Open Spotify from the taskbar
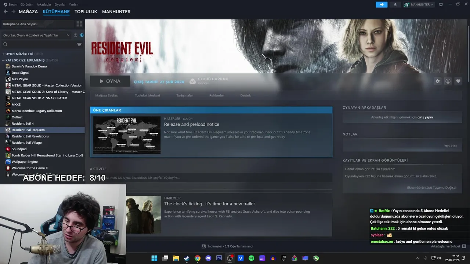470x264 pixels. click(251, 258)
